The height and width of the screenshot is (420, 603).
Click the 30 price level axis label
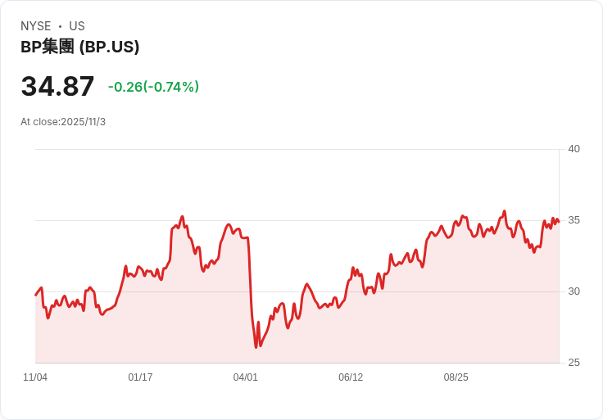pos(574,291)
